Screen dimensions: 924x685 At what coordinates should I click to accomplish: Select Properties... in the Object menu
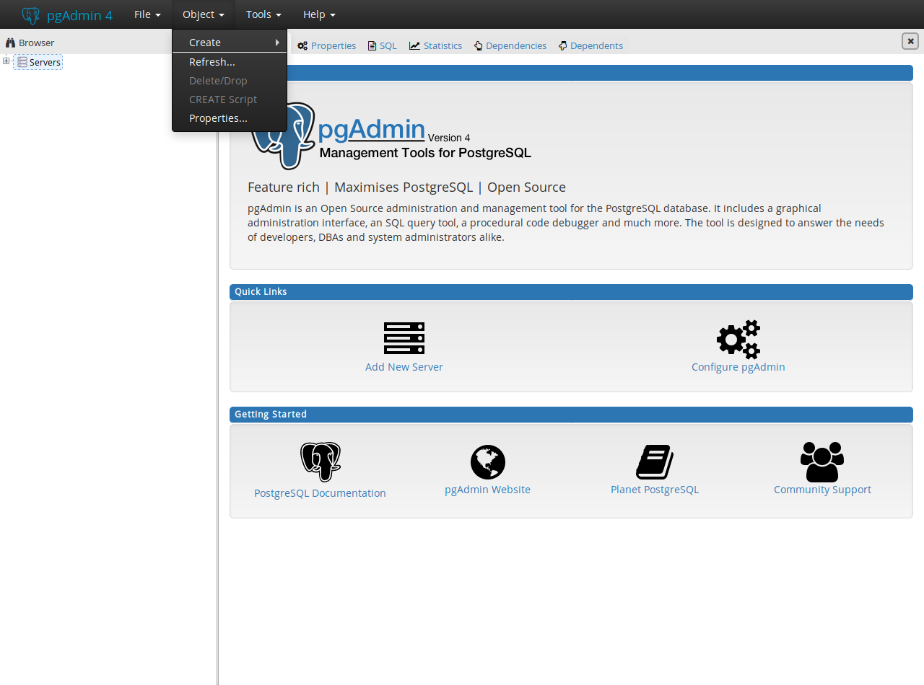pos(218,118)
